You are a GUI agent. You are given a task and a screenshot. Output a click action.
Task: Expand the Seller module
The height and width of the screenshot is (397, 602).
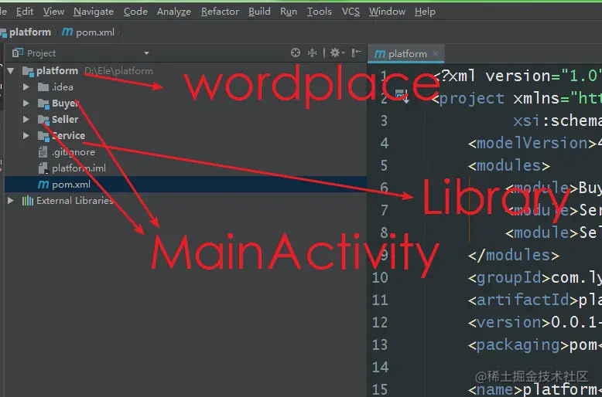point(26,119)
